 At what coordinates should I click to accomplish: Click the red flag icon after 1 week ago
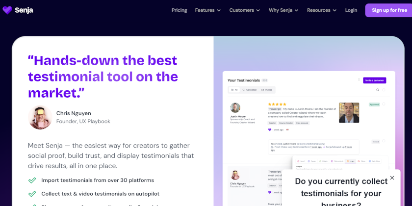[x=287, y=130]
